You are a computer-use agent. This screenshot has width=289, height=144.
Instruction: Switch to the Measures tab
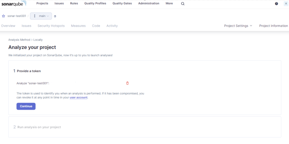(x=78, y=26)
